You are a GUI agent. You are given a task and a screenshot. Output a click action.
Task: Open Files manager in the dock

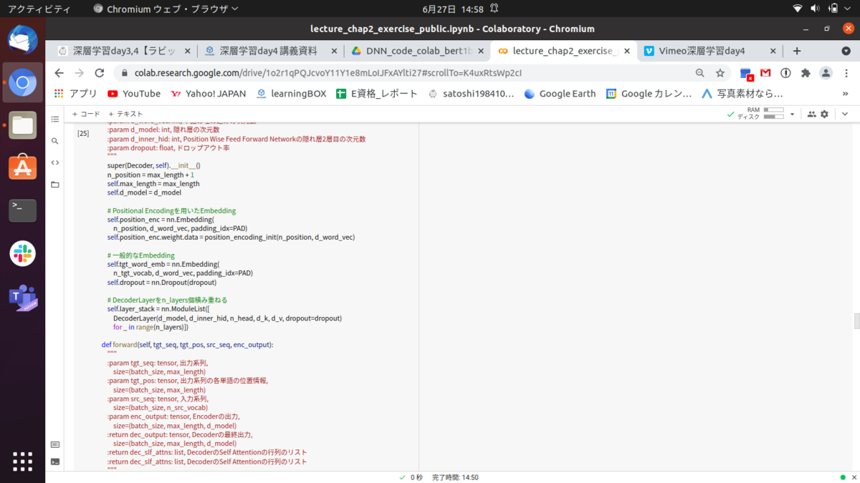point(22,125)
